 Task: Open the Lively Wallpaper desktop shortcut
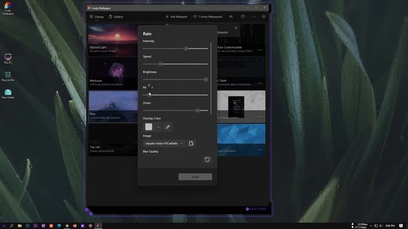pos(8,8)
